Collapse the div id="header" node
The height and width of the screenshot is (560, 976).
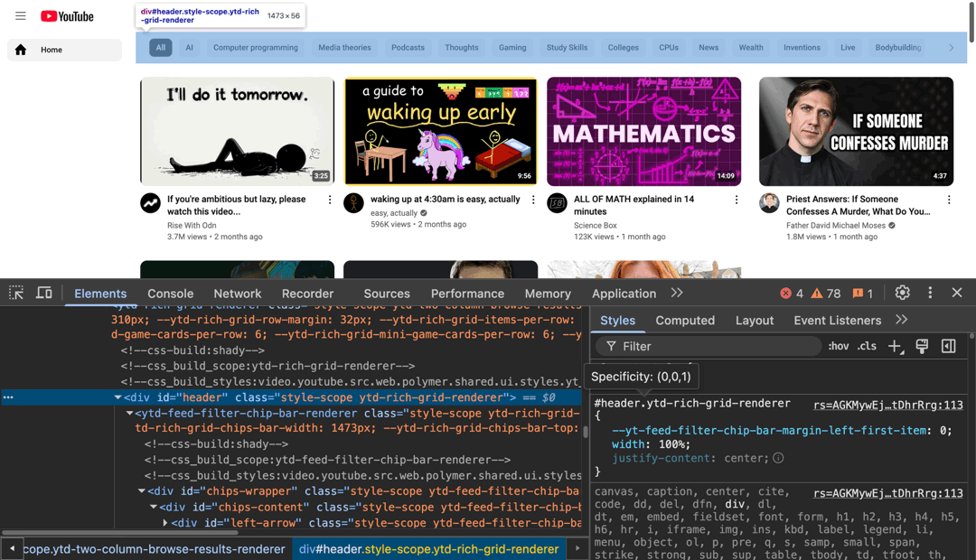(x=117, y=397)
